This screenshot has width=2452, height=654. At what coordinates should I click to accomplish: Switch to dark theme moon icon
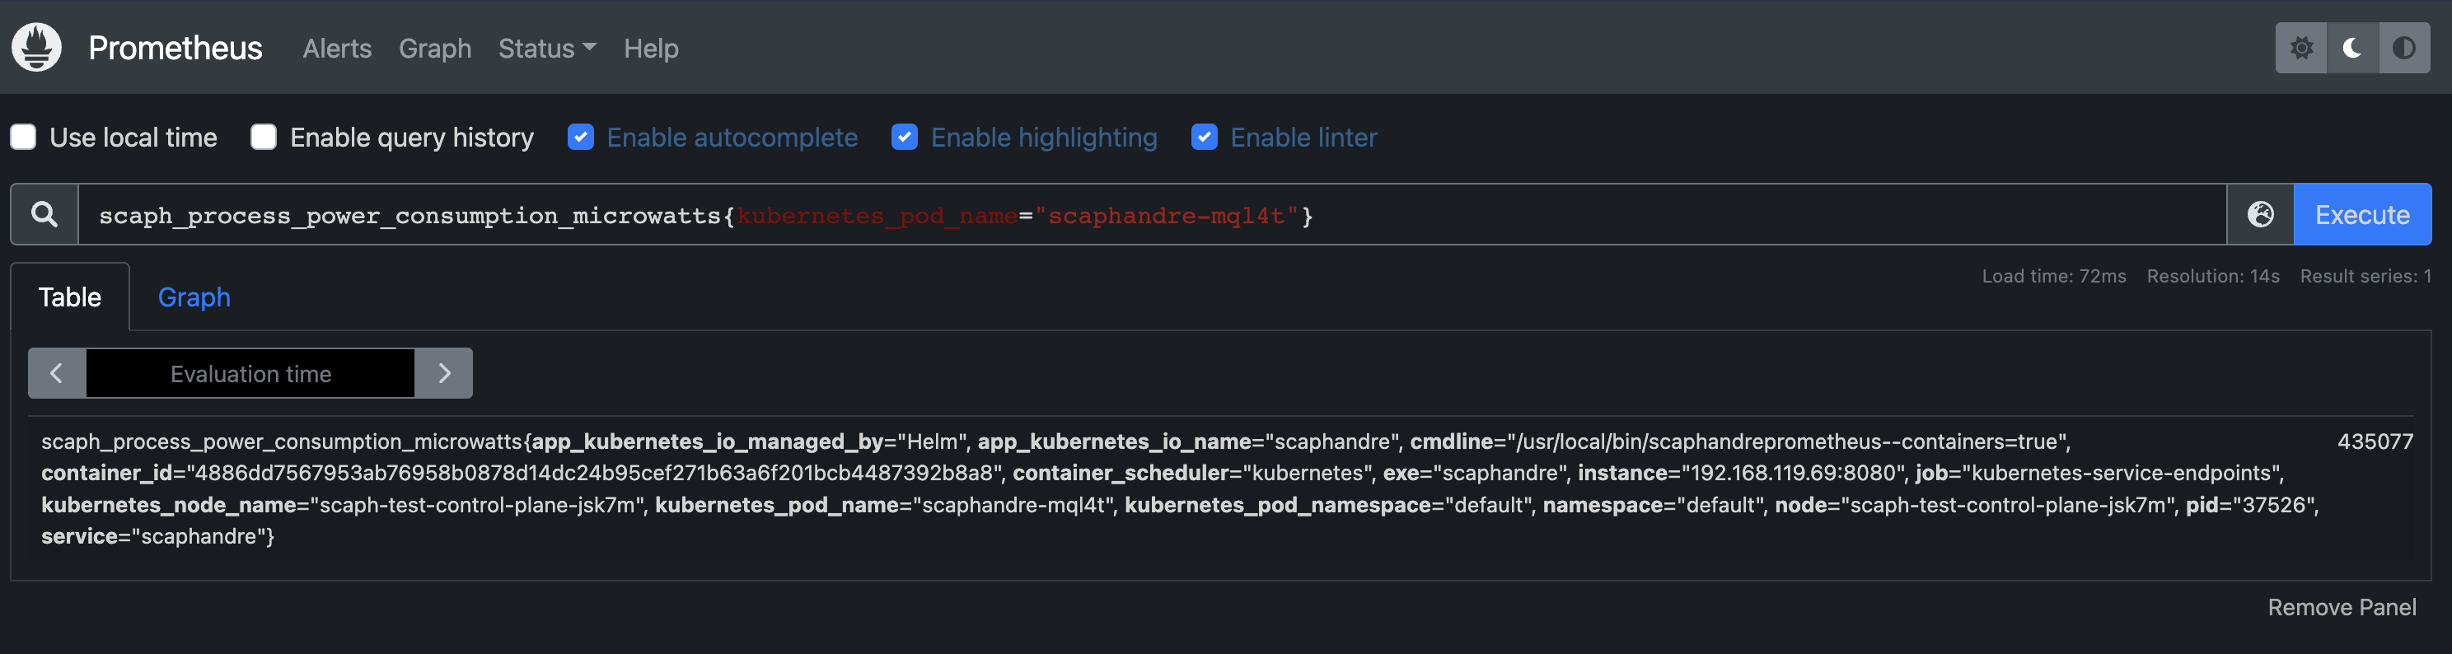tap(2352, 48)
